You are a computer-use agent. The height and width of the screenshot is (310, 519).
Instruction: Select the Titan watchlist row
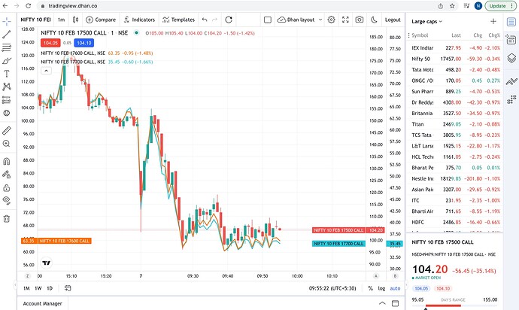pos(456,124)
